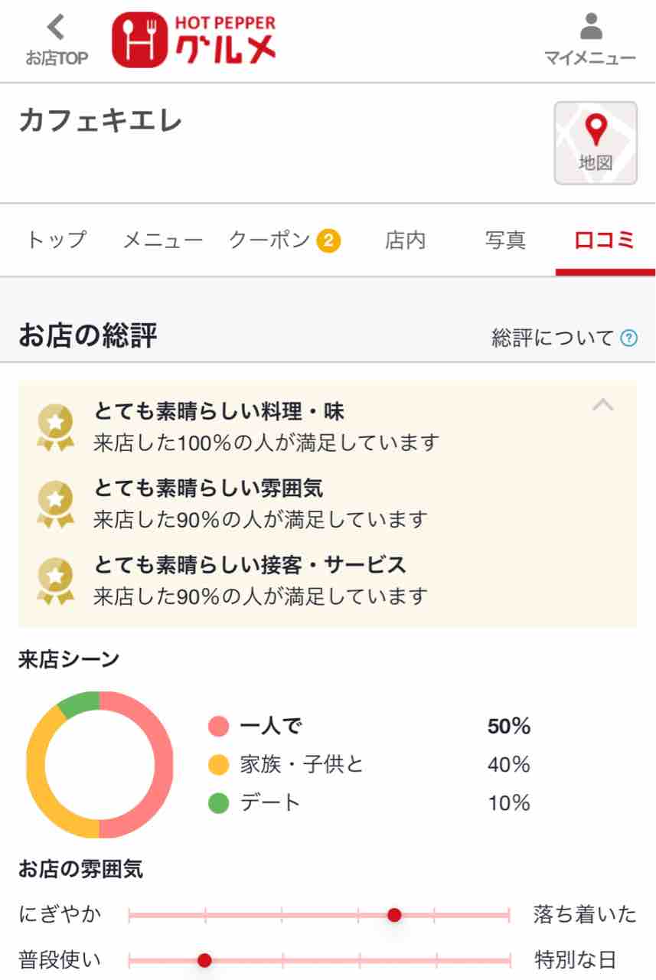The height and width of the screenshot is (980, 656).
Task: Click the help question mark icon
Action: (x=628, y=338)
